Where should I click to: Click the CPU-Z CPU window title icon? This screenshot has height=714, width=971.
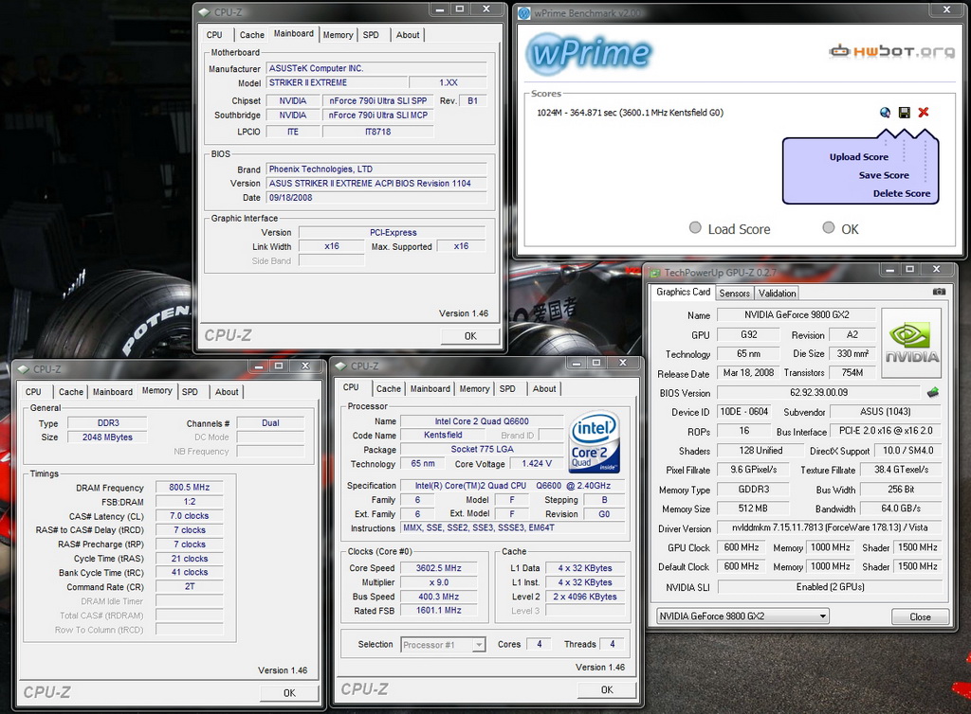341,366
